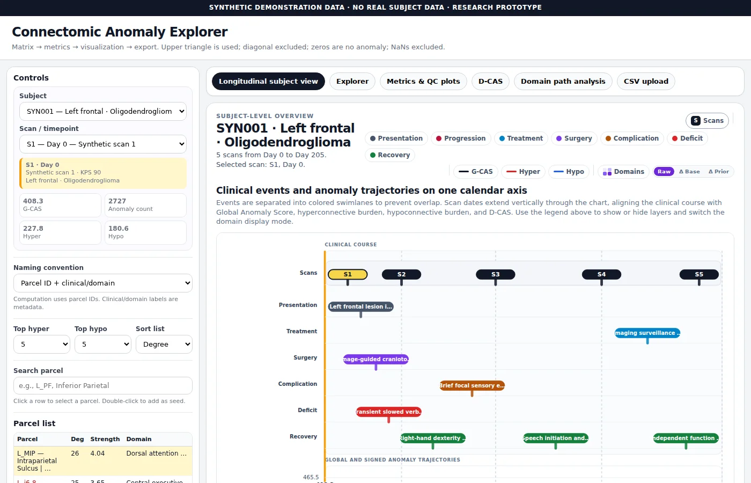This screenshot has height=483, width=751.
Task: Toggle the Complication legend chip
Action: tap(632, 138)
